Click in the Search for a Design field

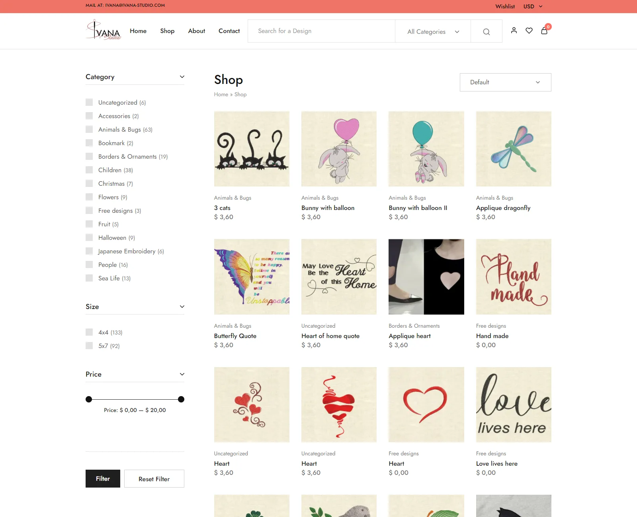(x=321, y=31)
